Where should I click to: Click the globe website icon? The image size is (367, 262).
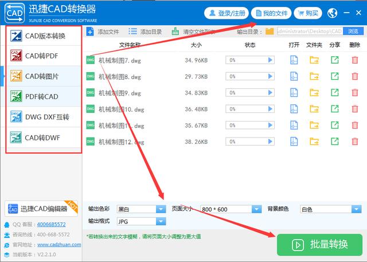tap(333, 13)
